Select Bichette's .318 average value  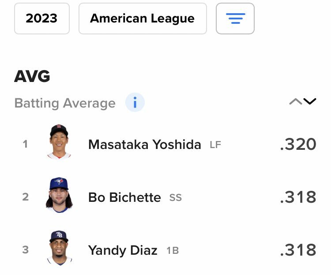click(x=298, y=197)
